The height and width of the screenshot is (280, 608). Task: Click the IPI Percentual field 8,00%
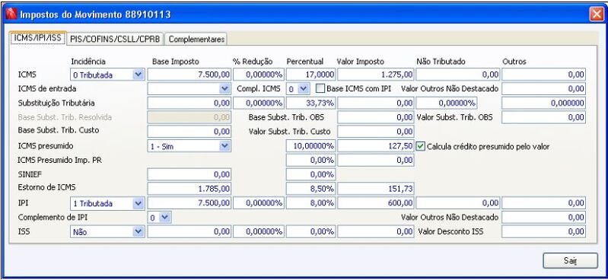pyautogui.click(x=311, y=203)
